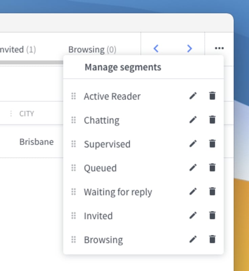Edit the Active Reader segment

[193, 96]
